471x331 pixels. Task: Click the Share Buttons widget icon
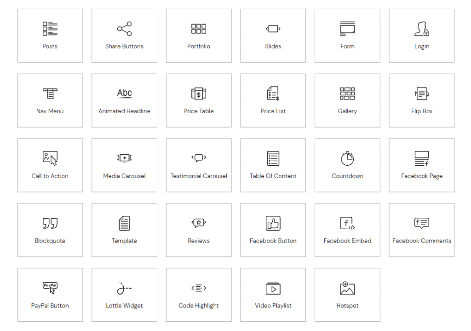pyautogui.click(x=124, y=29)
